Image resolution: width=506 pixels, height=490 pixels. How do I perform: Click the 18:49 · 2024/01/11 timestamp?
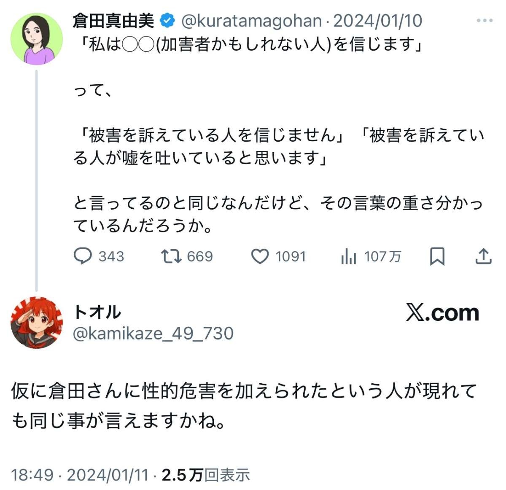(x=80, y=475)
